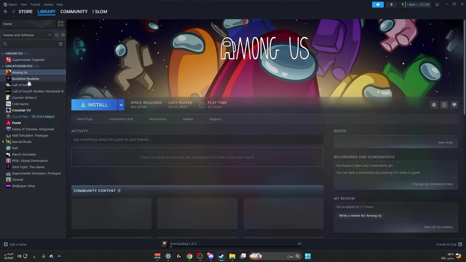Open the announcements megaphone button
466x262 pixels.
click(378, 4)
